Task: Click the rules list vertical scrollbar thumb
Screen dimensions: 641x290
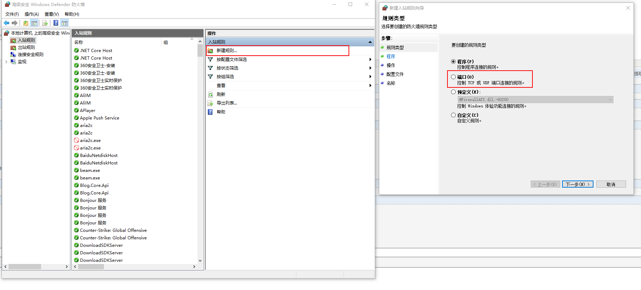Action: pyautogui.click(x=200, y=51)
